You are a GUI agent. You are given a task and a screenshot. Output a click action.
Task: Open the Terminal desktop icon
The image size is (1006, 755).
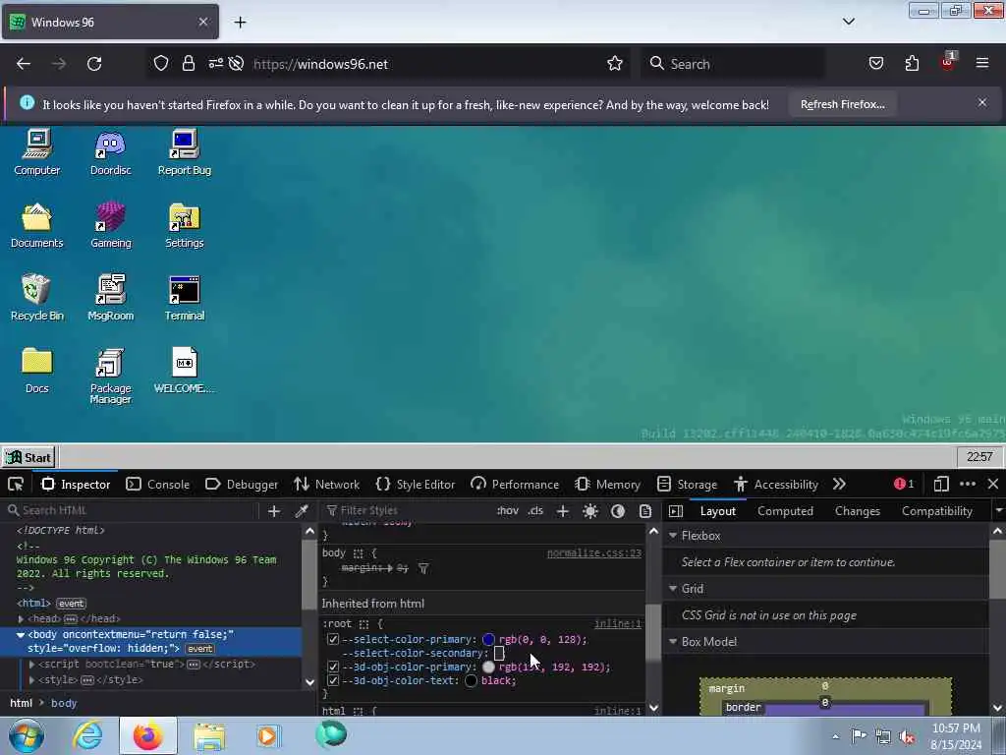[184, 298]
